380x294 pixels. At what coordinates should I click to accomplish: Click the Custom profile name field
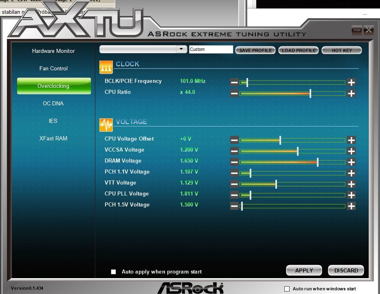(x=211, y=49)
